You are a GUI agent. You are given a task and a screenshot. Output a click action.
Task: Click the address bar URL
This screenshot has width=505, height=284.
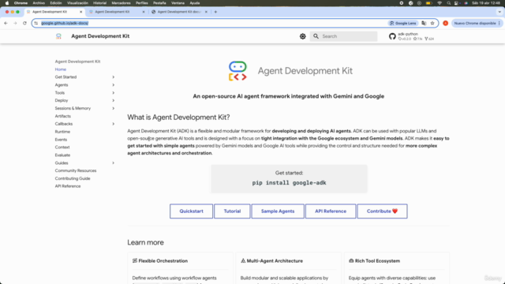click(x=65, y=23)
